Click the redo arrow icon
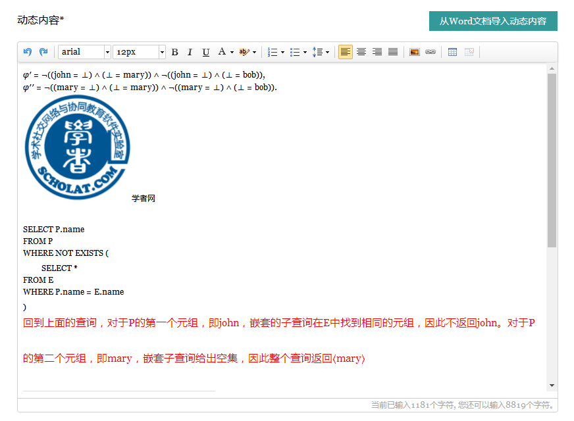The image size is (574, 421). 43,52
